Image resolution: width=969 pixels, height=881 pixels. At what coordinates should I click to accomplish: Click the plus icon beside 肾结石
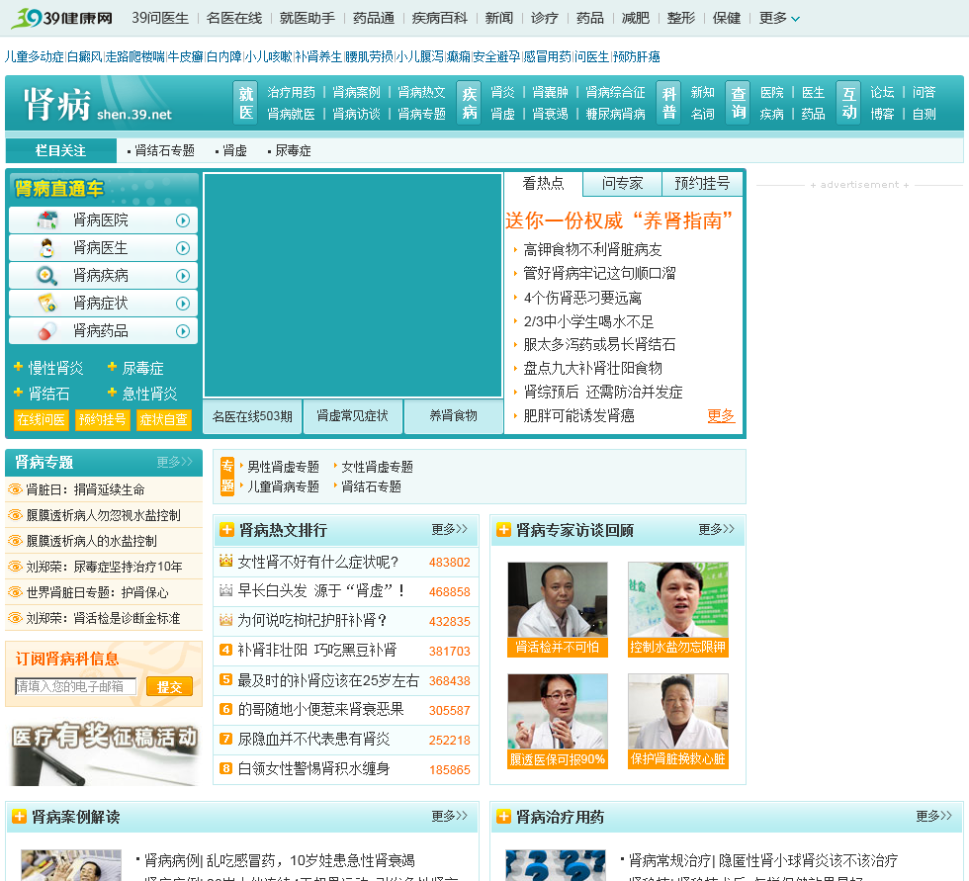pos(19,392)
